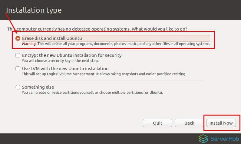Go to previous step with Back
This screenshot has height=144, width=241.
click(x=189, y=123)
